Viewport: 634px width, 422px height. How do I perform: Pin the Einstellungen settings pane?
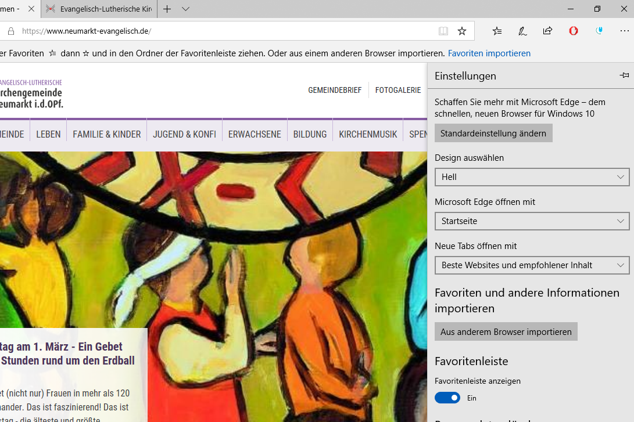[x=624, y=75]
